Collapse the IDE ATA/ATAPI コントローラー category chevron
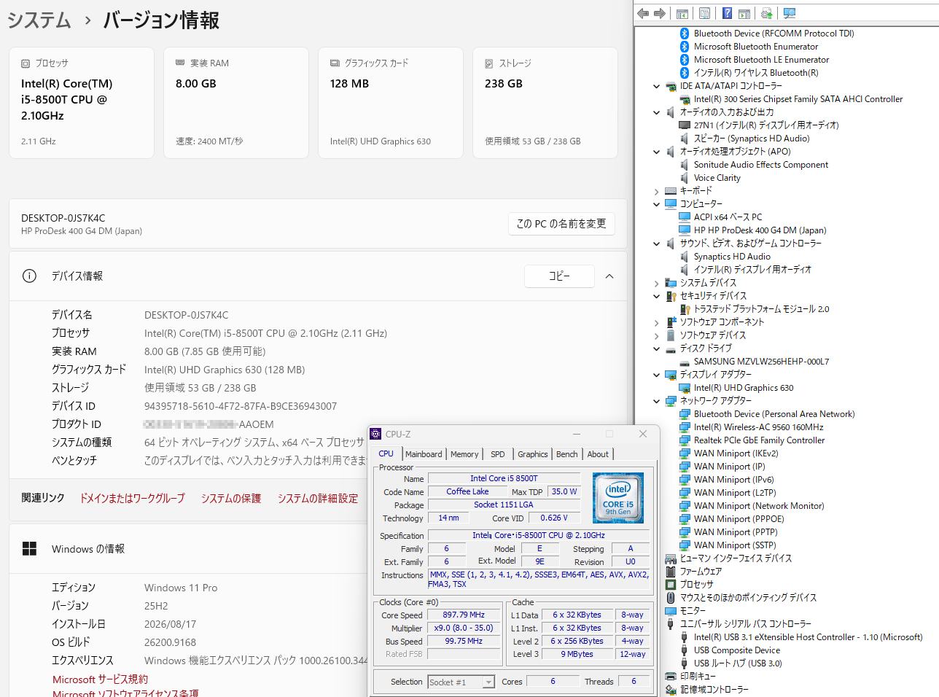Screen dimensions: 939x697 pos(657,86)
